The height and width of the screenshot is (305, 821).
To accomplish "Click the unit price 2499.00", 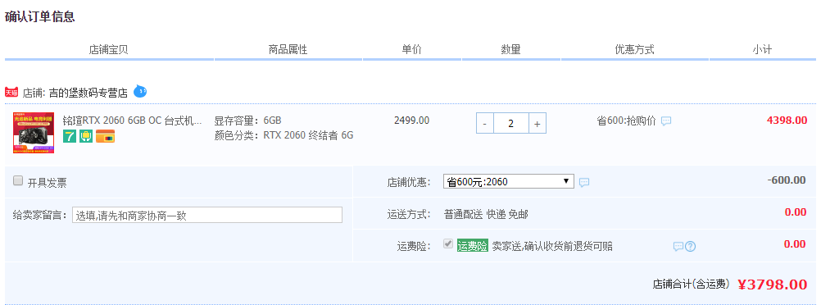I will point(411,121).
